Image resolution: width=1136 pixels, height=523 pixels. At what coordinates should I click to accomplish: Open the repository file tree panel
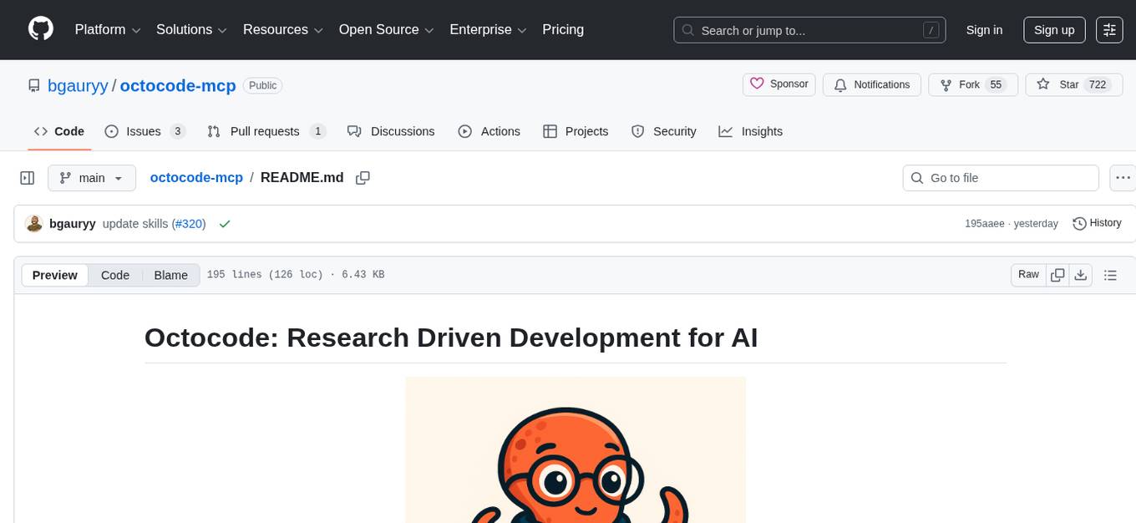27,177
